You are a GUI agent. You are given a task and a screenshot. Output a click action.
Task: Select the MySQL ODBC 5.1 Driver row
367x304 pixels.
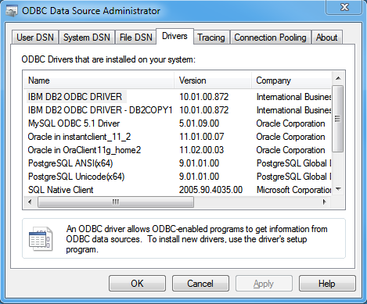[x=178, y=123]
